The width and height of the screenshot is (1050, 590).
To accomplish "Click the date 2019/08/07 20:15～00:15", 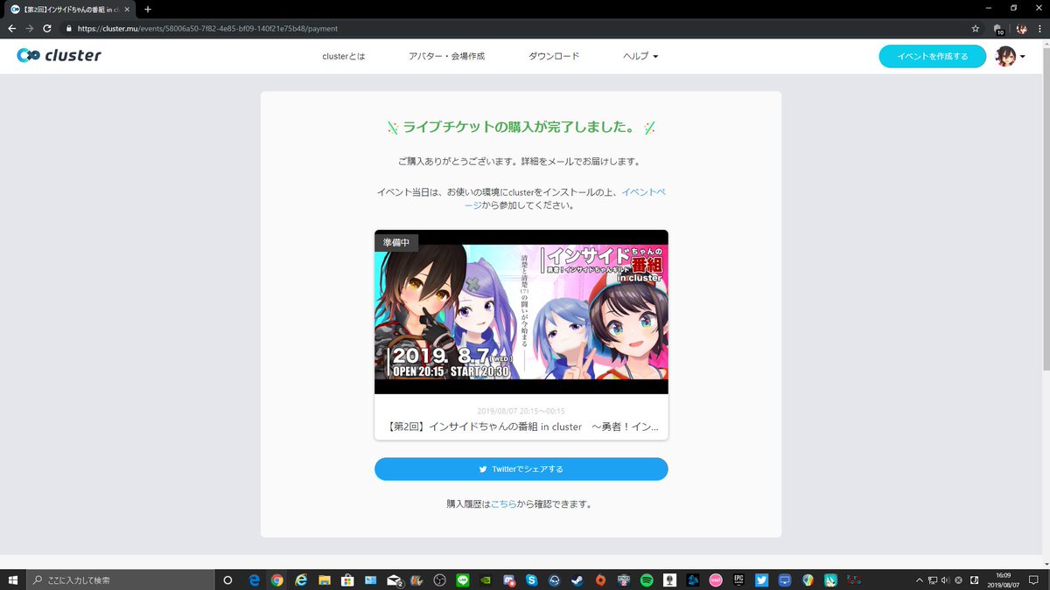I will (521, 411).
